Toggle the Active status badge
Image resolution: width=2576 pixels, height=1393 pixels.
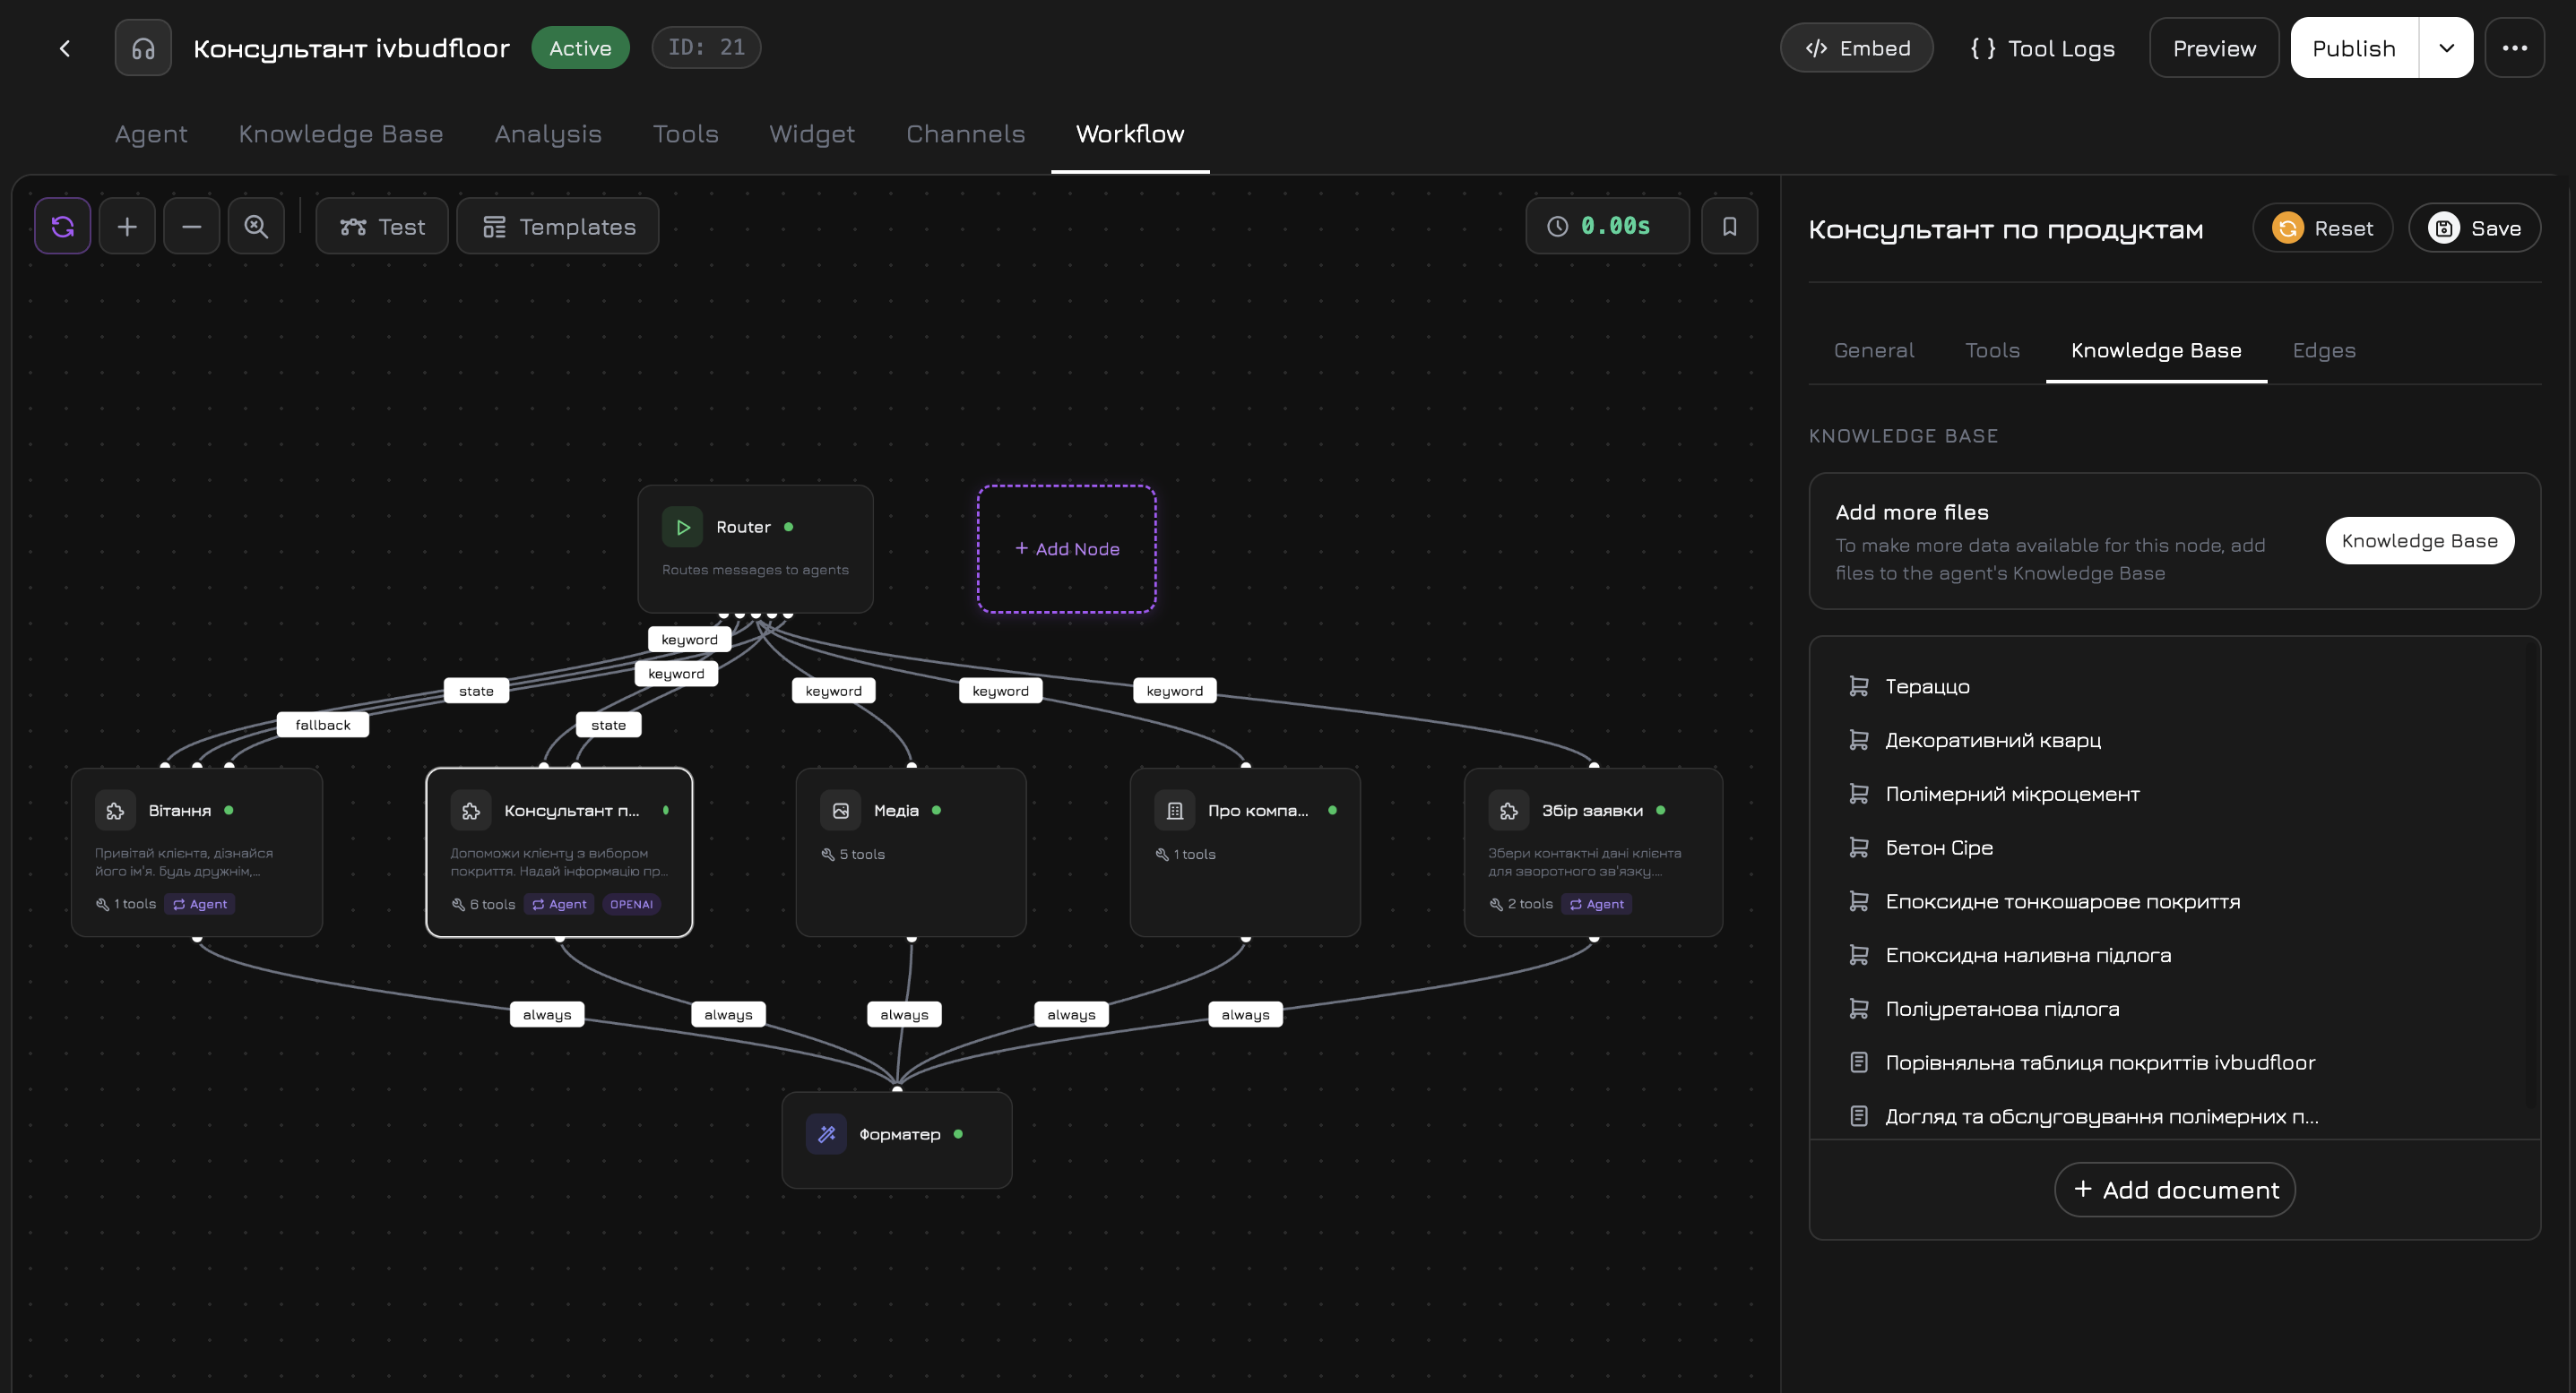point(580,47)
